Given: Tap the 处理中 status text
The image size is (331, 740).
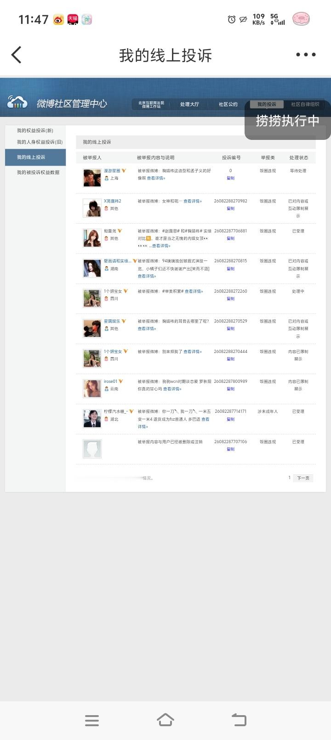Looking at the screenshot, I should pyautogui.click(x=298, y=291).
